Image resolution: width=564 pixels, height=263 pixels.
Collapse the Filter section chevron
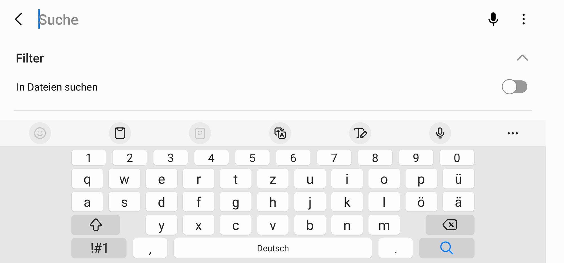522,58
